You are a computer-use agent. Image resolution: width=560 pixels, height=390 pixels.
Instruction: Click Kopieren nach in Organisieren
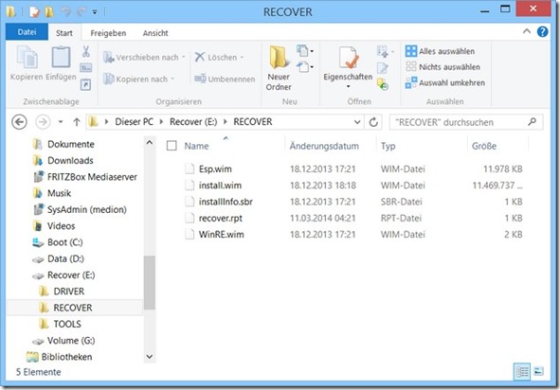click(138, 79)
